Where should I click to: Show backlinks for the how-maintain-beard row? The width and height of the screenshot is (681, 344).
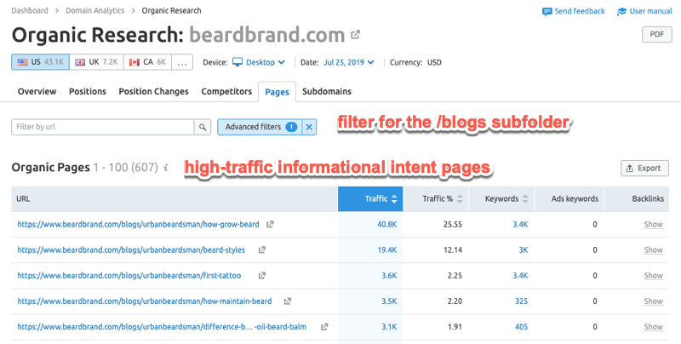click(653, 301)
